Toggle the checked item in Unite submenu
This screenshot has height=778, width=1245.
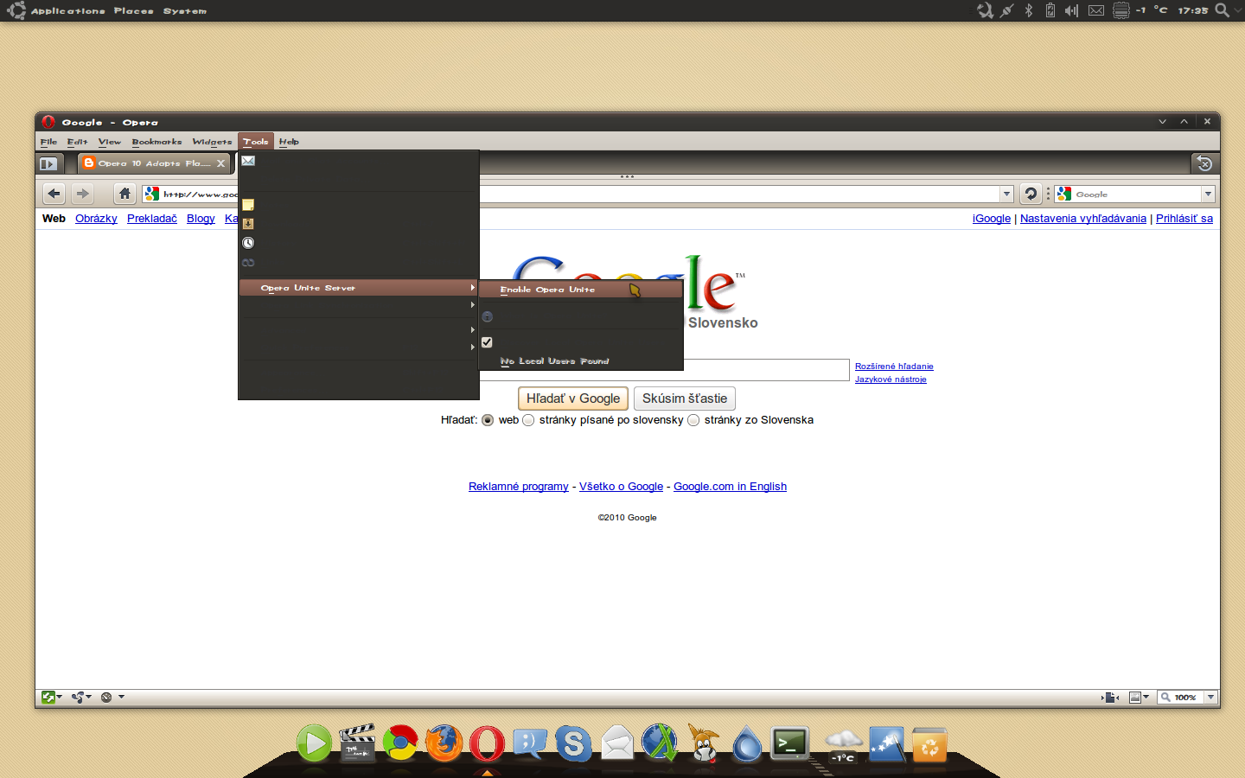point(487,342)
